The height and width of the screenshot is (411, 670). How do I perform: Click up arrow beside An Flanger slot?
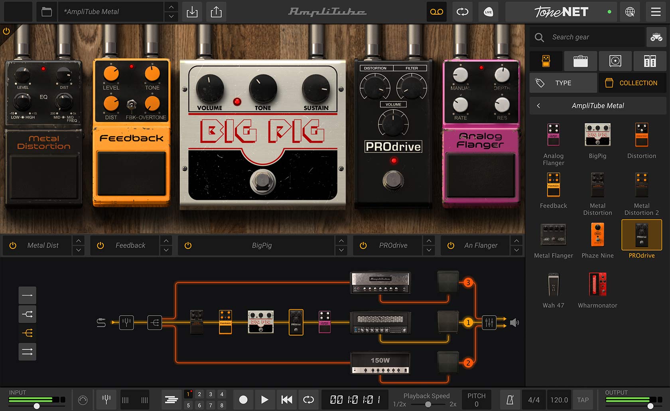(x=516, y=241)
